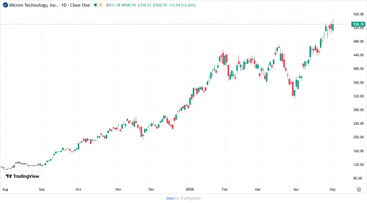This screenshot has width=367, height=203.
Task: Click the 1D interval text in header
Action: tap(64, 5)
